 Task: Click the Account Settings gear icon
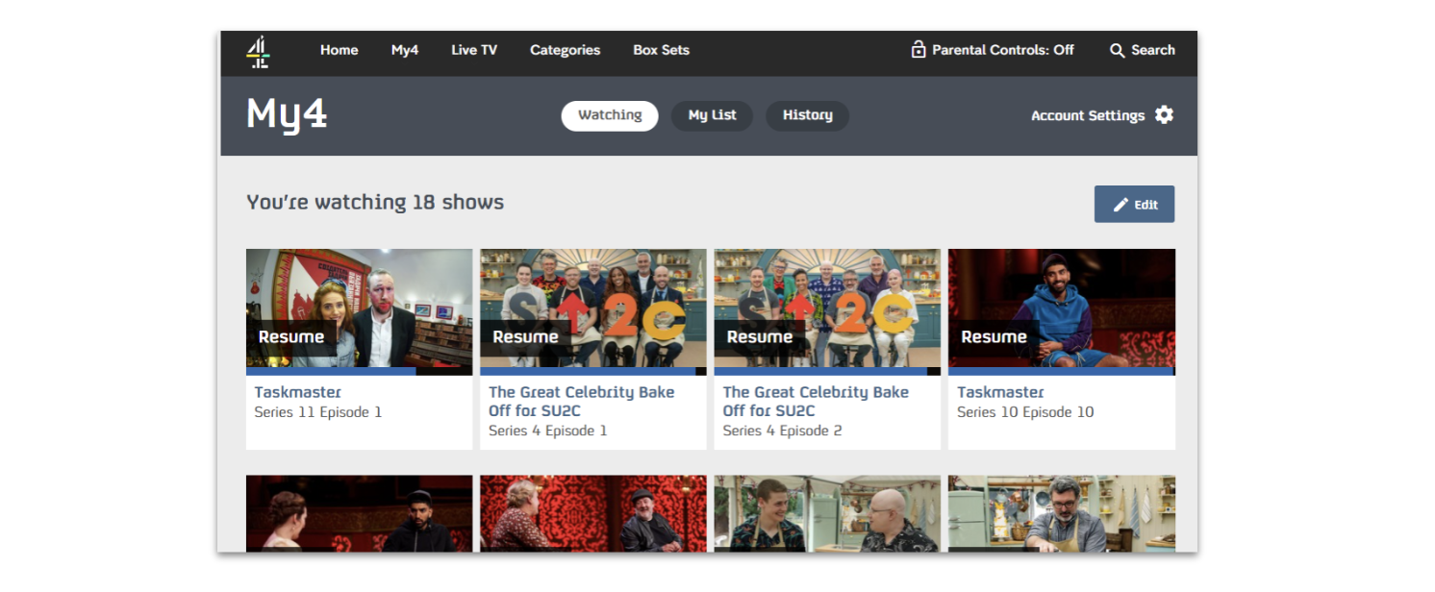[x=1164, y=115]
